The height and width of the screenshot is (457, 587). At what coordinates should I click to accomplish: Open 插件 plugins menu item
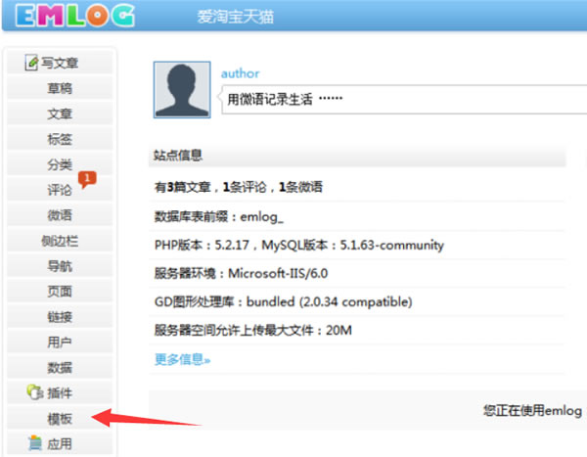60,393
